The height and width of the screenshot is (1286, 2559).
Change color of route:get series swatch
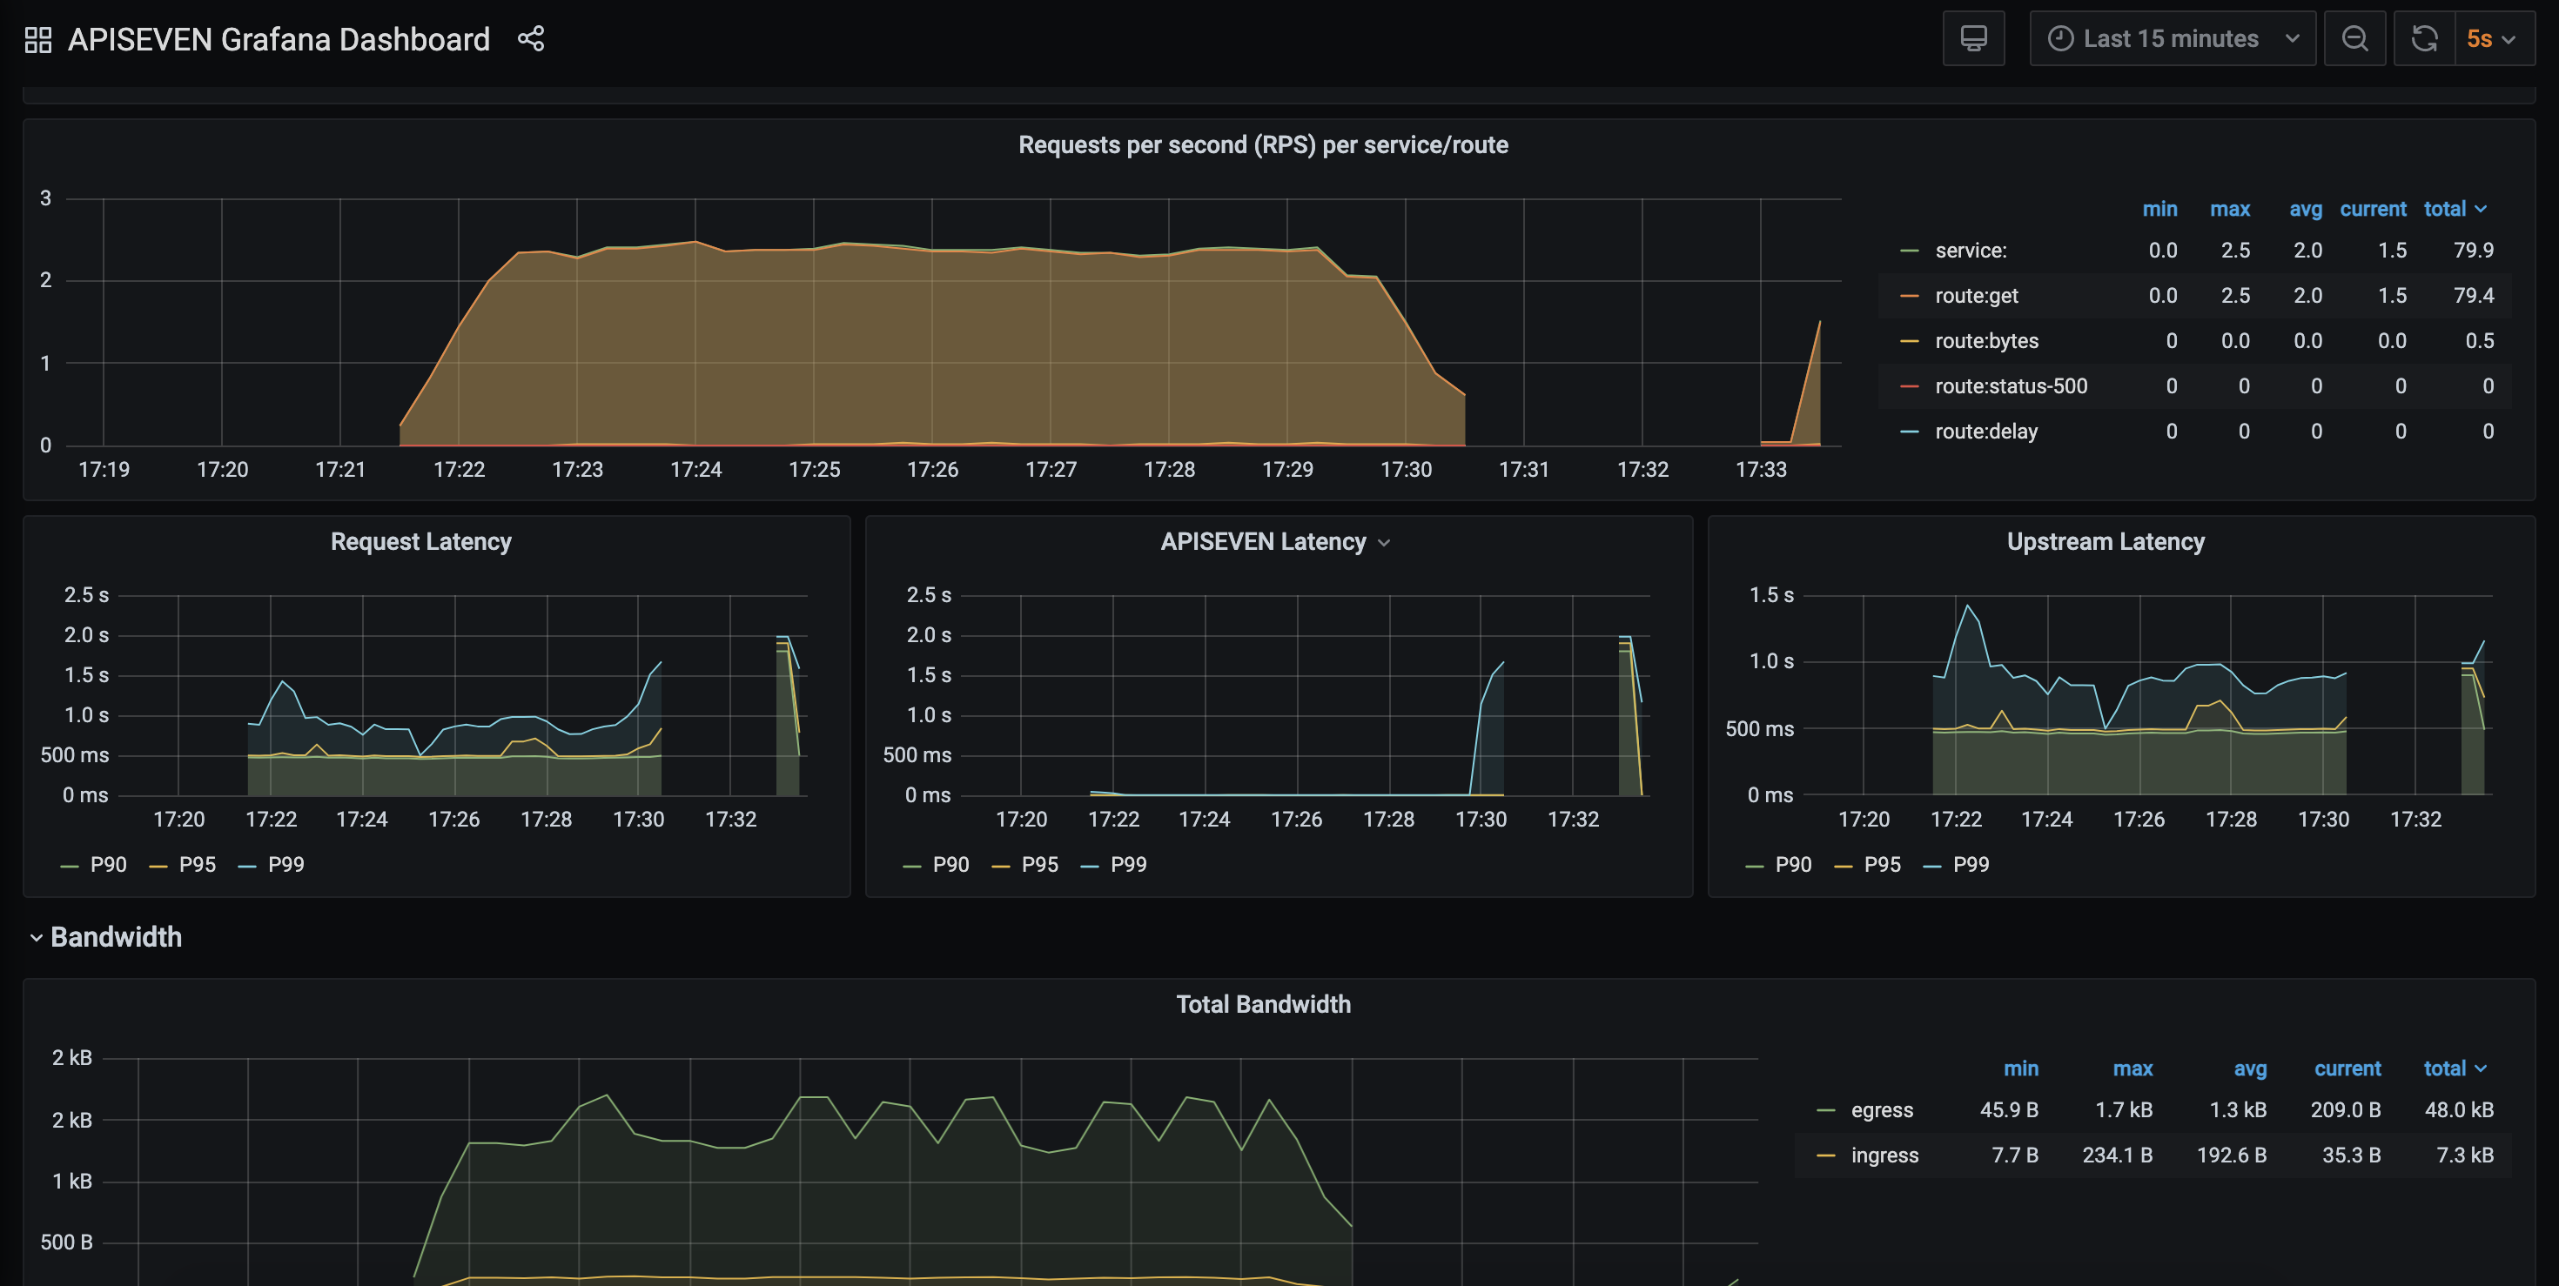tap(1908, 295)
